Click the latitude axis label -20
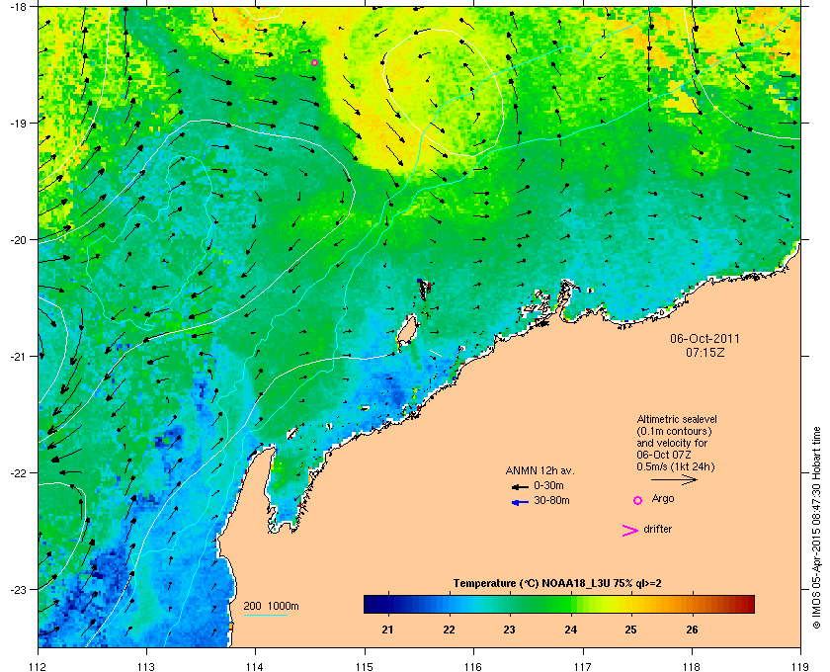Viewport: 830px width, 672px height. point(18,240)
